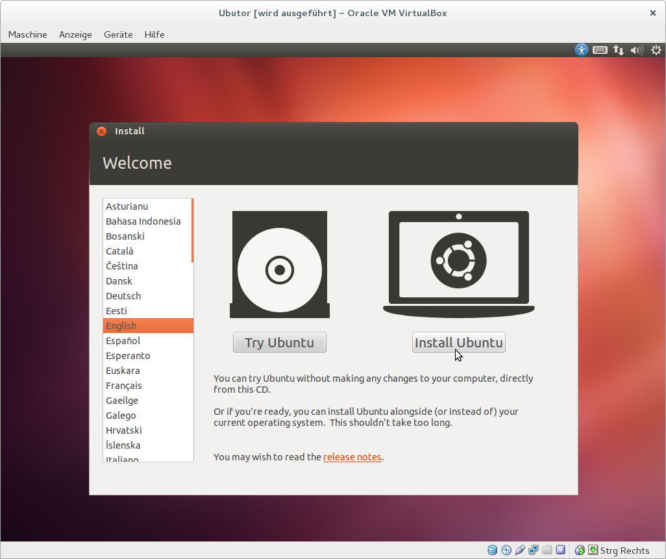Choose Français from the language list
Image resolution: width=666 pixels, height=559 pixels.
(x=123, y=386)
